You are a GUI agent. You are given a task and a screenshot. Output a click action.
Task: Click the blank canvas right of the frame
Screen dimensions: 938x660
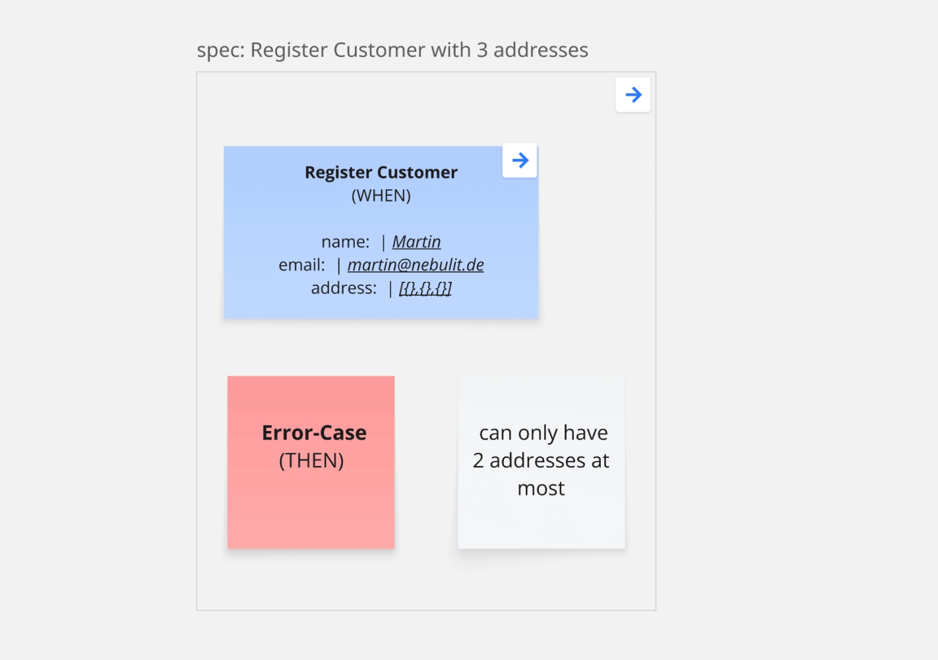click(792, 330)
